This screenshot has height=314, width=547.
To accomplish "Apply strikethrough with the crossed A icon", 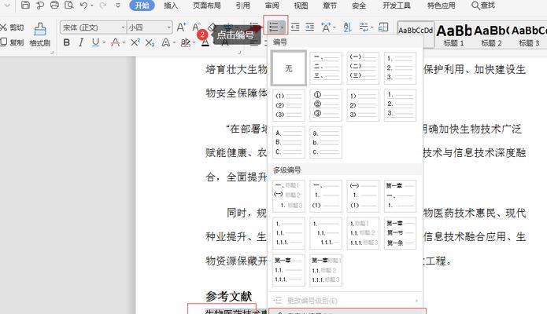I will tap(115, 42).
